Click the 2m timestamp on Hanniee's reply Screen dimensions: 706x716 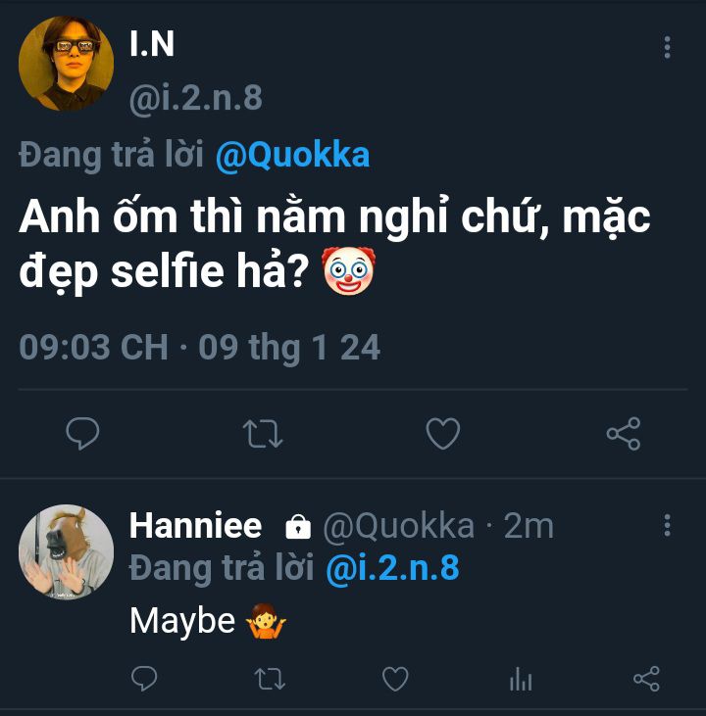click(529, 526)
